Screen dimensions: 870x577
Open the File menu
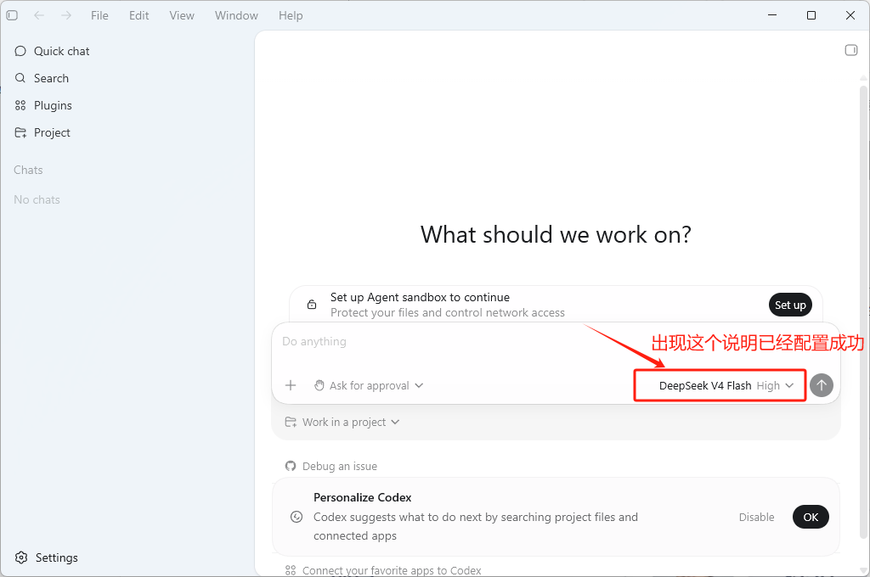coord(99,15)
